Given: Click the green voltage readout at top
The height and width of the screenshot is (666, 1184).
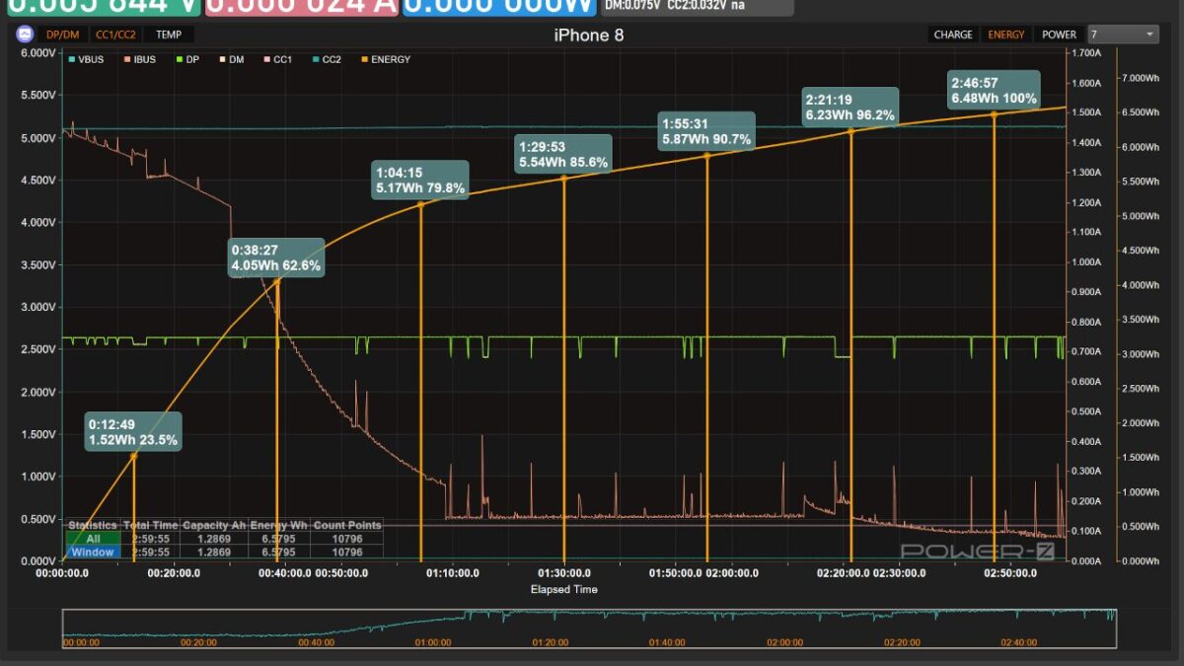Looking at the screenshot, I should pos(103,7).
